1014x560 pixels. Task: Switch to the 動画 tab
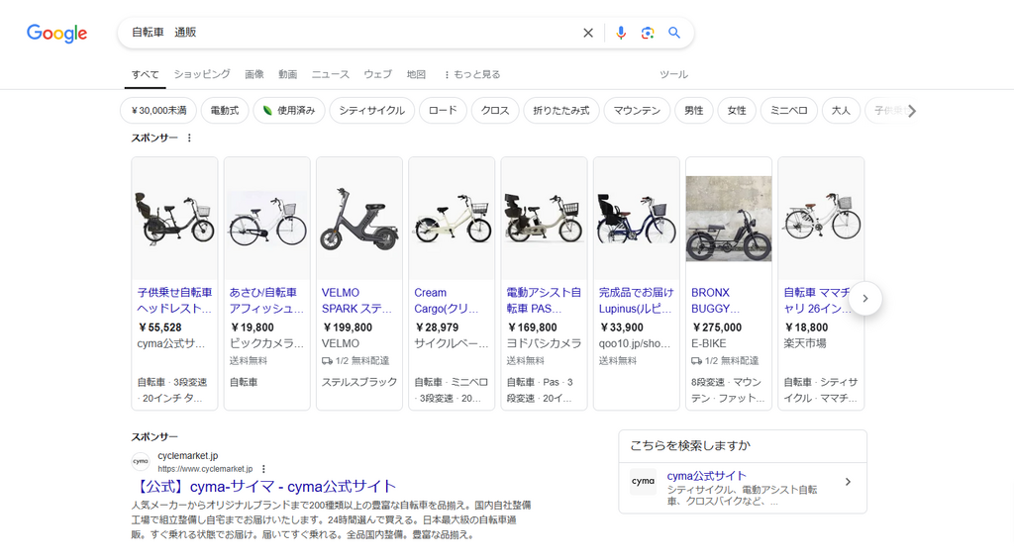288,74
